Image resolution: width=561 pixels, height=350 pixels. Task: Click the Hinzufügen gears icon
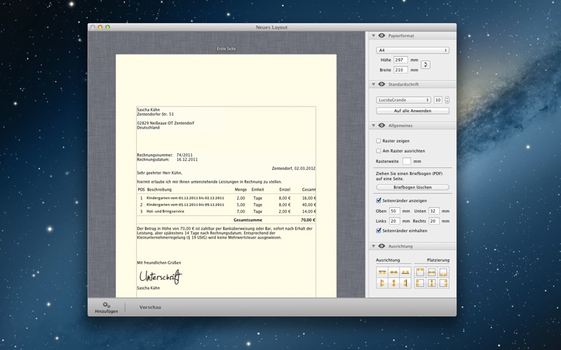point(107,305)
